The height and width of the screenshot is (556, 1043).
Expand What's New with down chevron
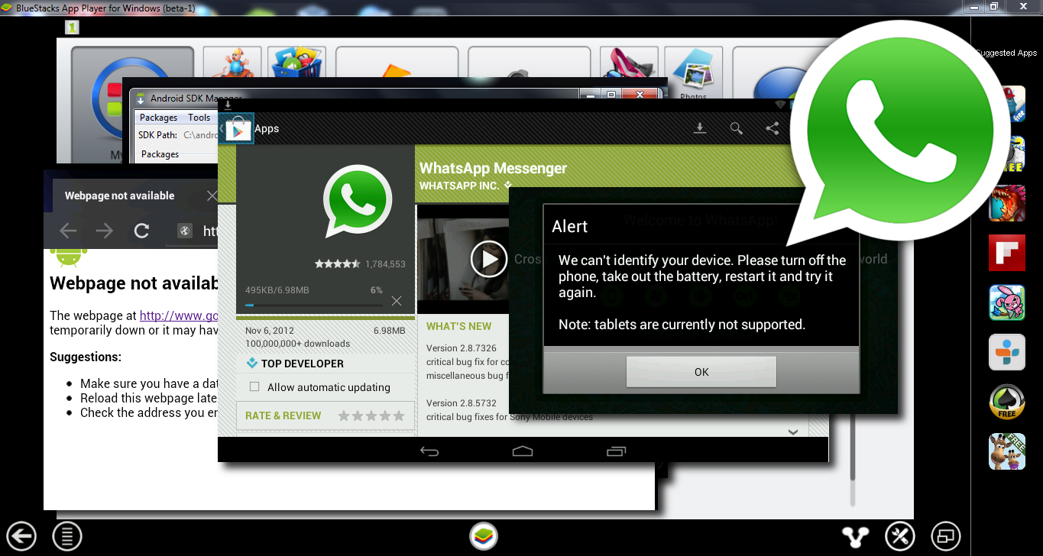[792, 432]
